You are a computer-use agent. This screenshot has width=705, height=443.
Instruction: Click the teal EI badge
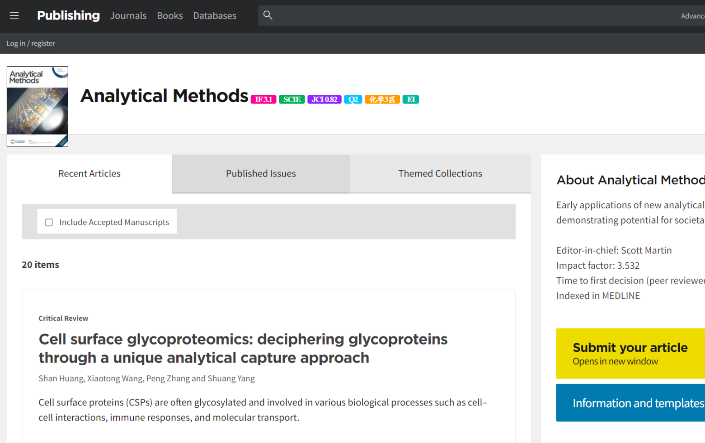(410, 99)
